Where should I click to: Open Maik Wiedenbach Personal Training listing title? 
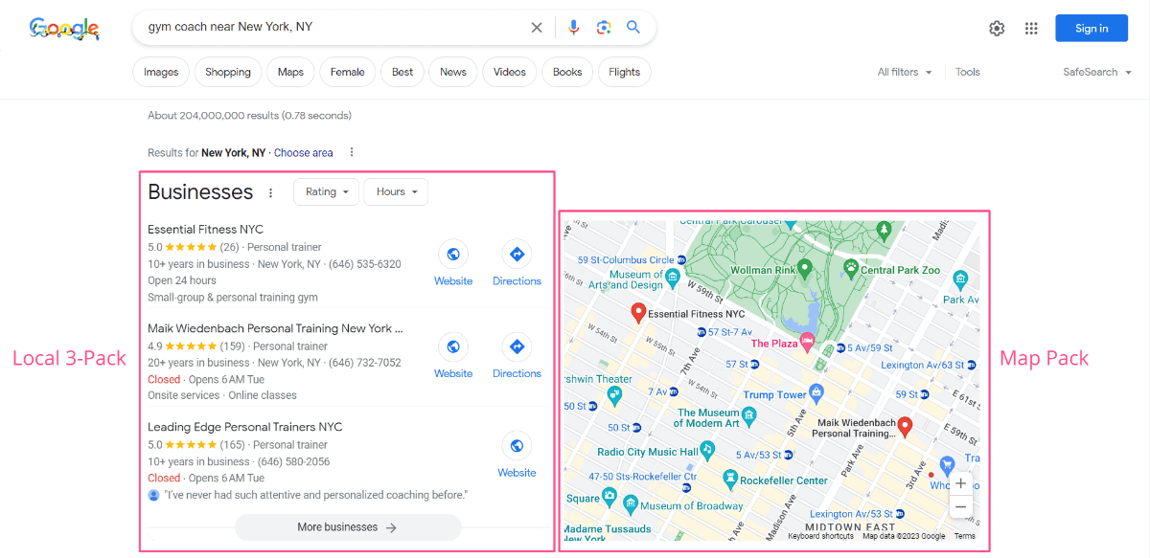pyautogui.click(x=275, y=328)
